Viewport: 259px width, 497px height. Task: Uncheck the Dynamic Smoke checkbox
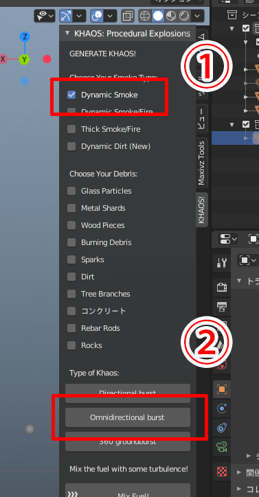[71, 95]
